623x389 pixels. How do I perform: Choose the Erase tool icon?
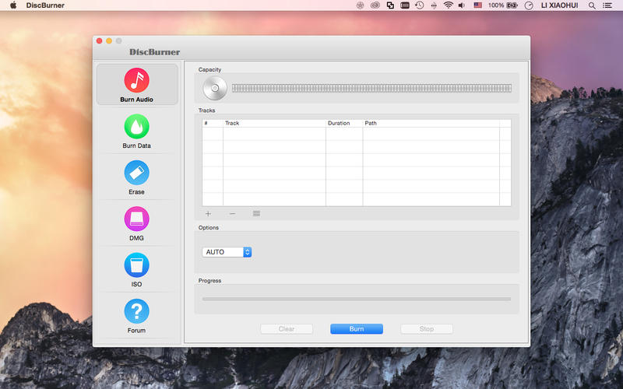coord(137,172)
